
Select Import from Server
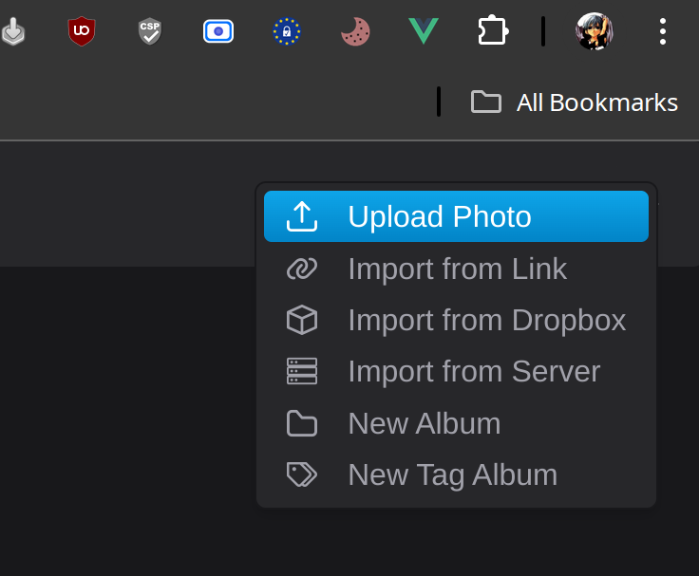pyautogui.click(x=456, y=371)
